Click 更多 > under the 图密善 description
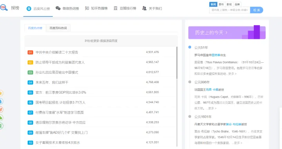This screenshot has width=282, height=149. click(x=232, y=74)
